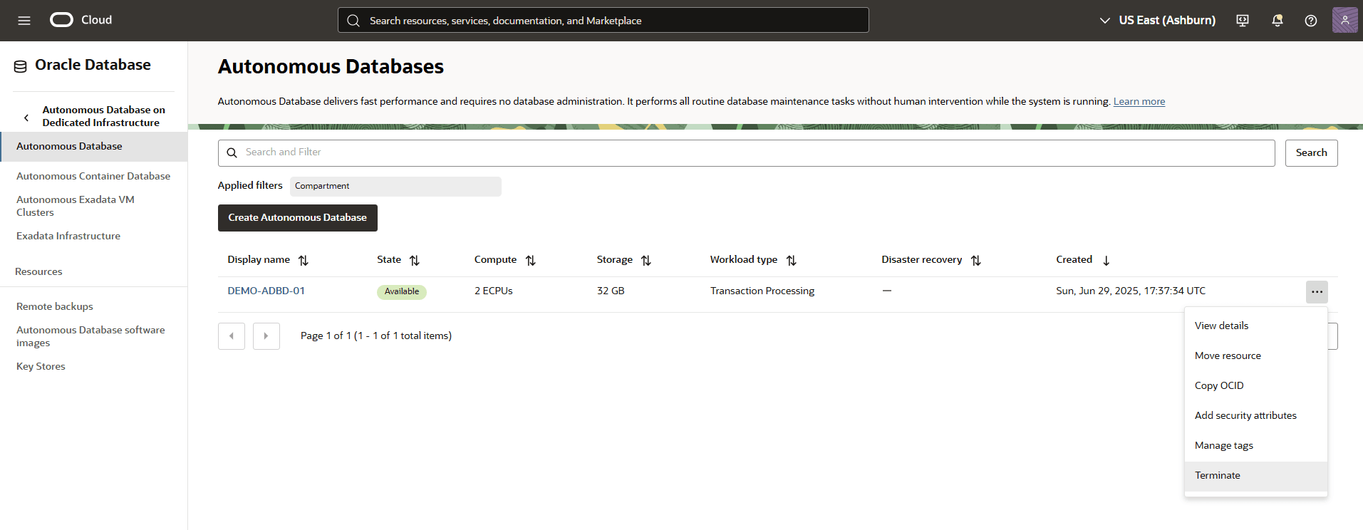Select Move resource in the actions menu

coord(1255,355)
